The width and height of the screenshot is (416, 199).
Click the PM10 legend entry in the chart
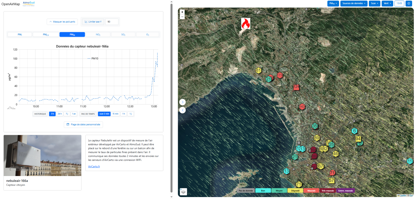pyautogui.click(x=93, y=58)
